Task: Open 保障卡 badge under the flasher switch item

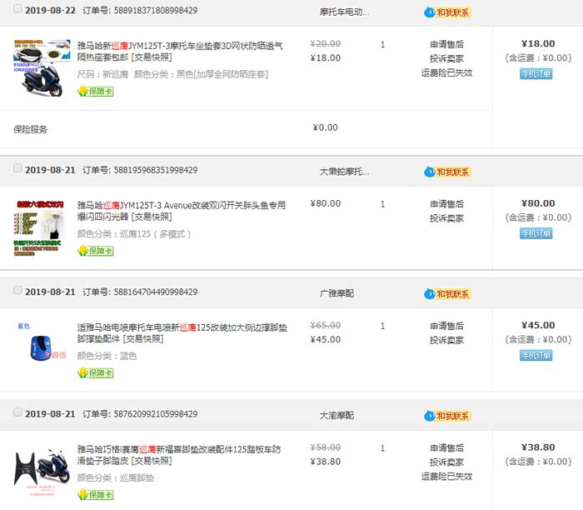Action: (x=96, y=251)
